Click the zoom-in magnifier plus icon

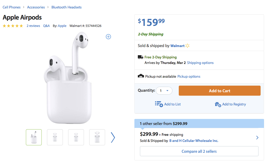click(108, 37)
